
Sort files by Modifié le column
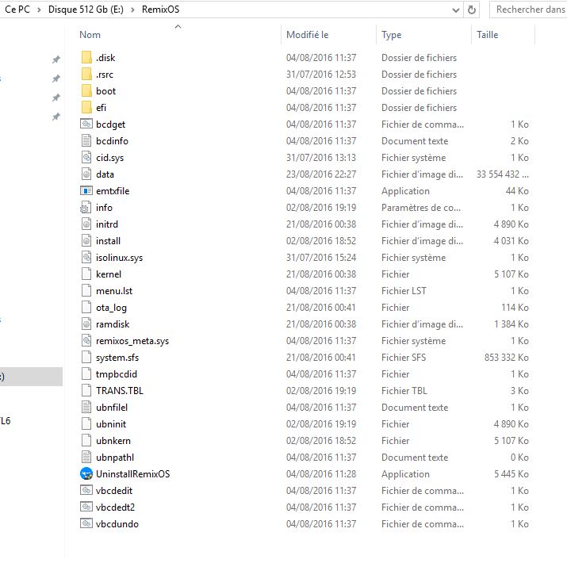coord(308,35)
